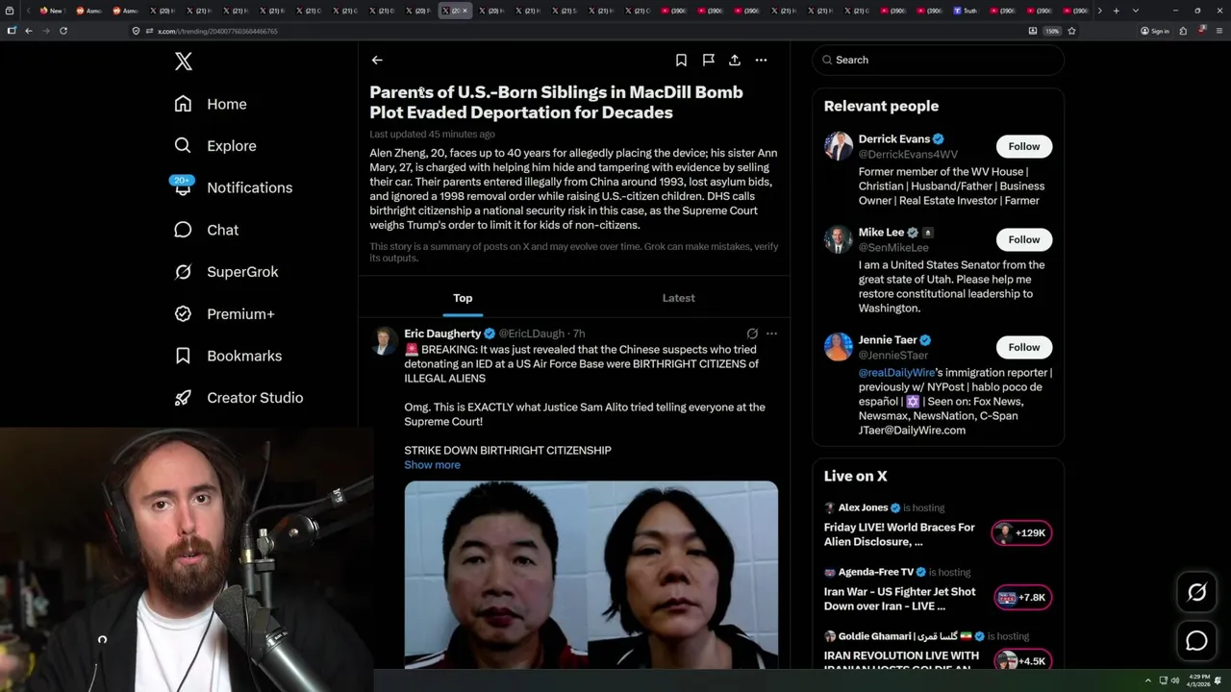Open Derrick Evans' profile picture

tap(839, 146)
